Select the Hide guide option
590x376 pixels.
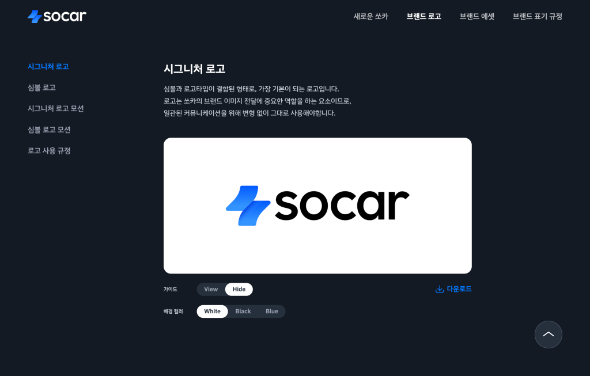[239, 289]
